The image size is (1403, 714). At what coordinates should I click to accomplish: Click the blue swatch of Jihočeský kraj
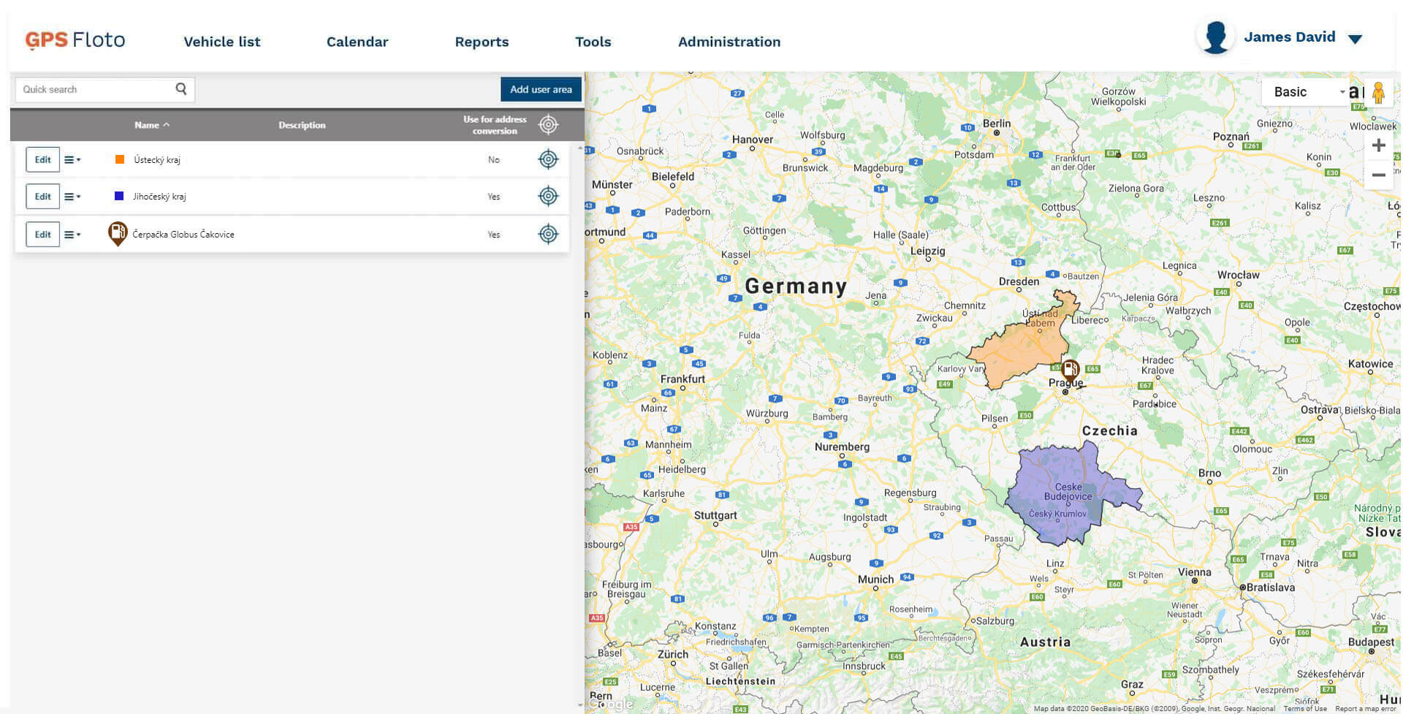coord(119,196)
